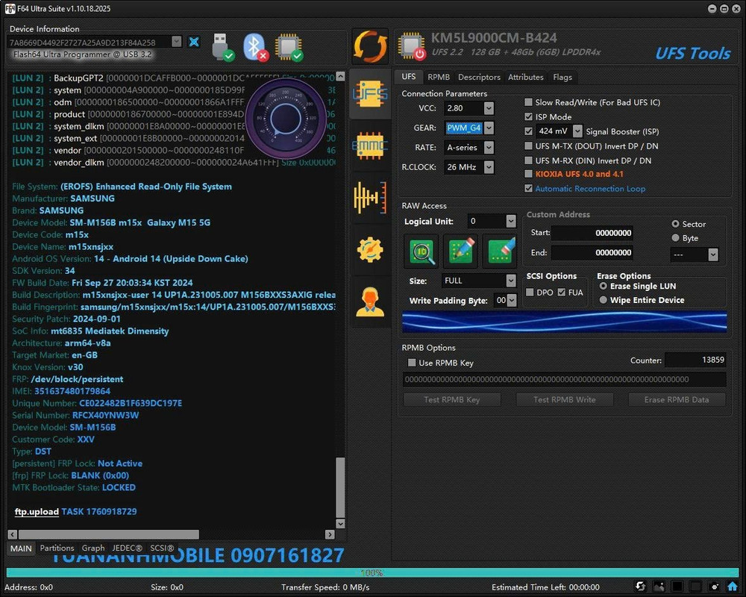Select the Sector radio button

(x=675, y=224)
